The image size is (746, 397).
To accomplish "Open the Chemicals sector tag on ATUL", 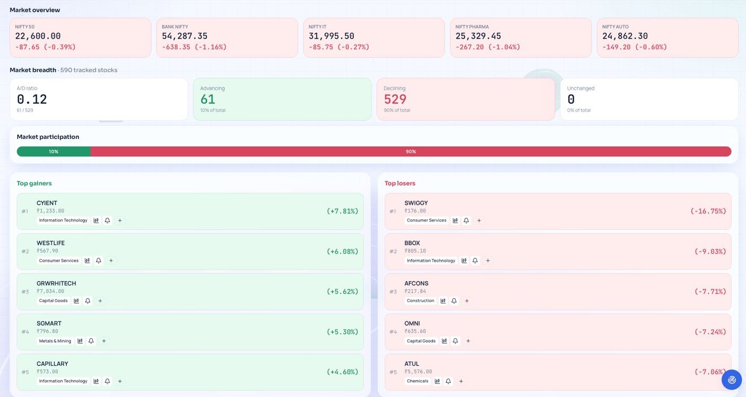I will pos(418,381).
